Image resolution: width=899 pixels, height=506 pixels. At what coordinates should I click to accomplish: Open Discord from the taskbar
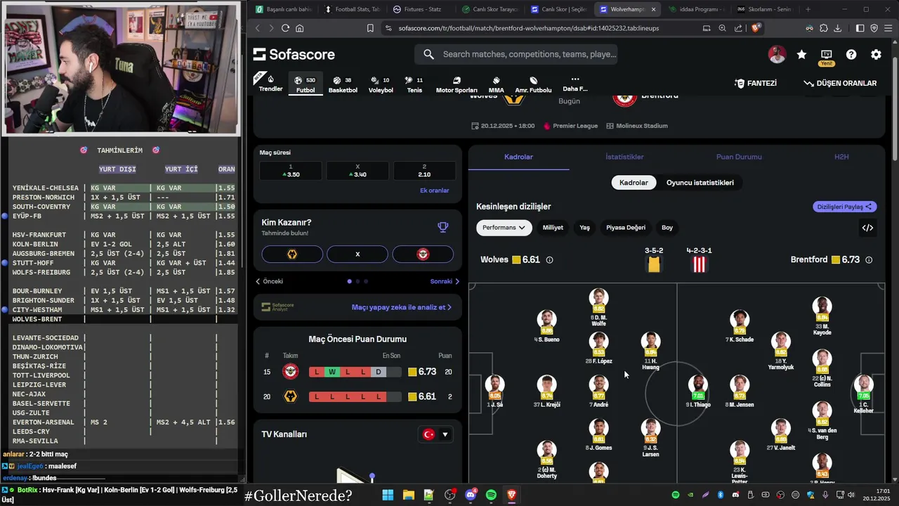tap(471, 495)
